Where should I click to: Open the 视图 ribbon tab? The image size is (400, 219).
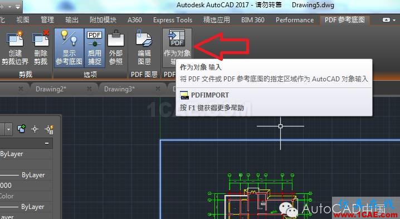pyautogui.click(x=23, y=20)
